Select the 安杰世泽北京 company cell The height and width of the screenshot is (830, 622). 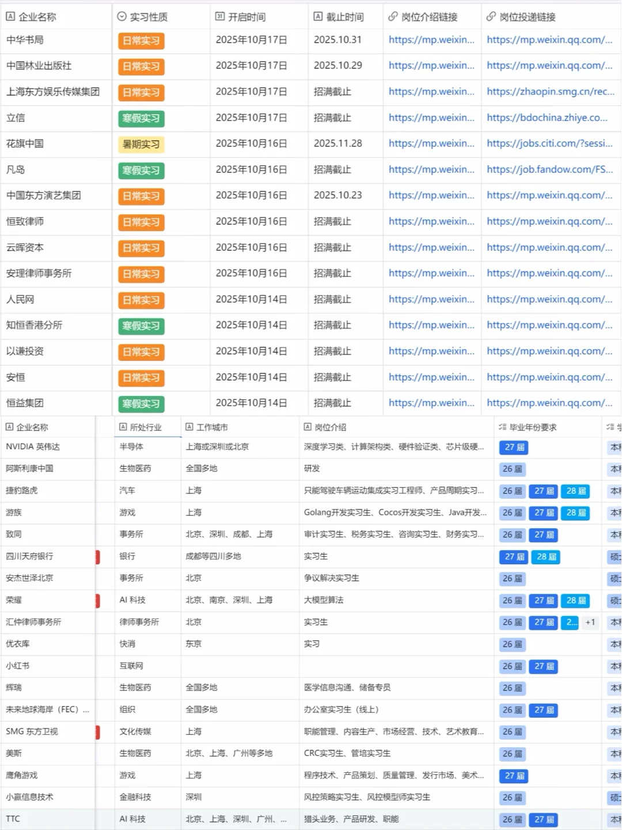coord(48,578)
